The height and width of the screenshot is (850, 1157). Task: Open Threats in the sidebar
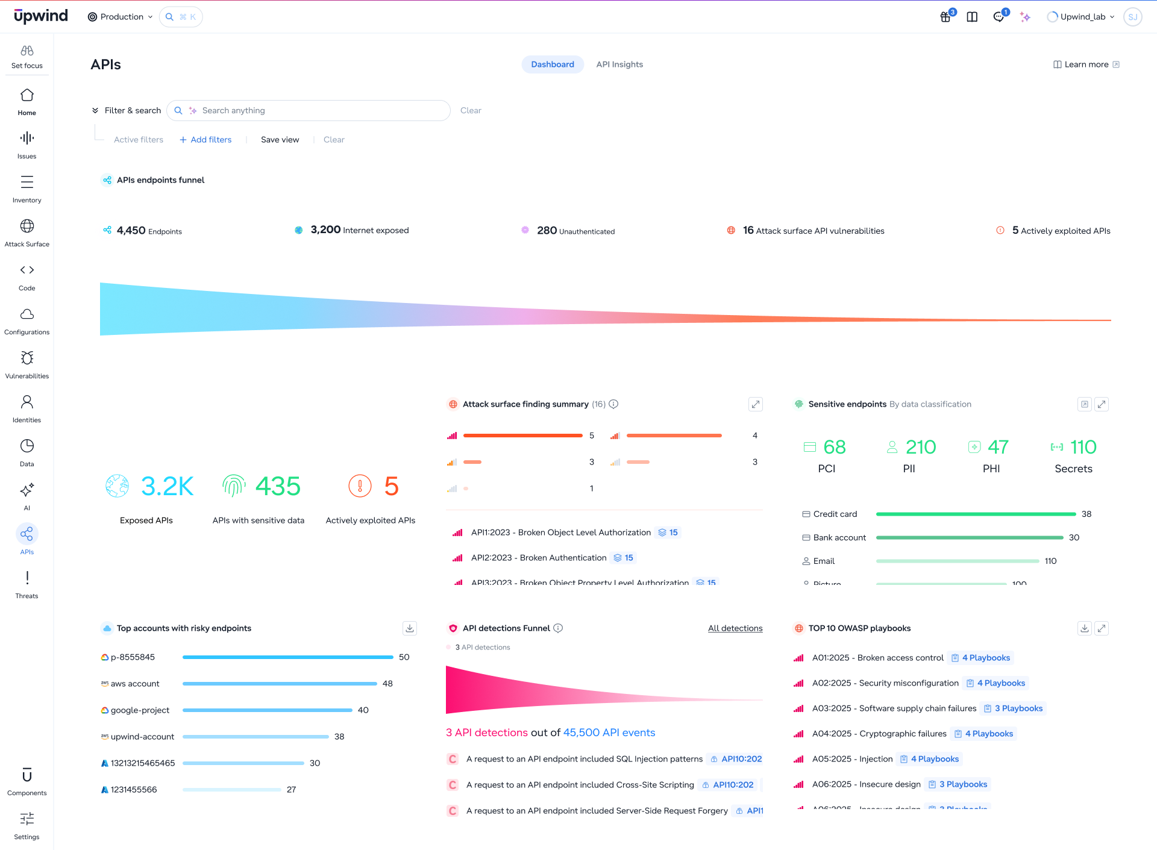[x=27, y=585]
